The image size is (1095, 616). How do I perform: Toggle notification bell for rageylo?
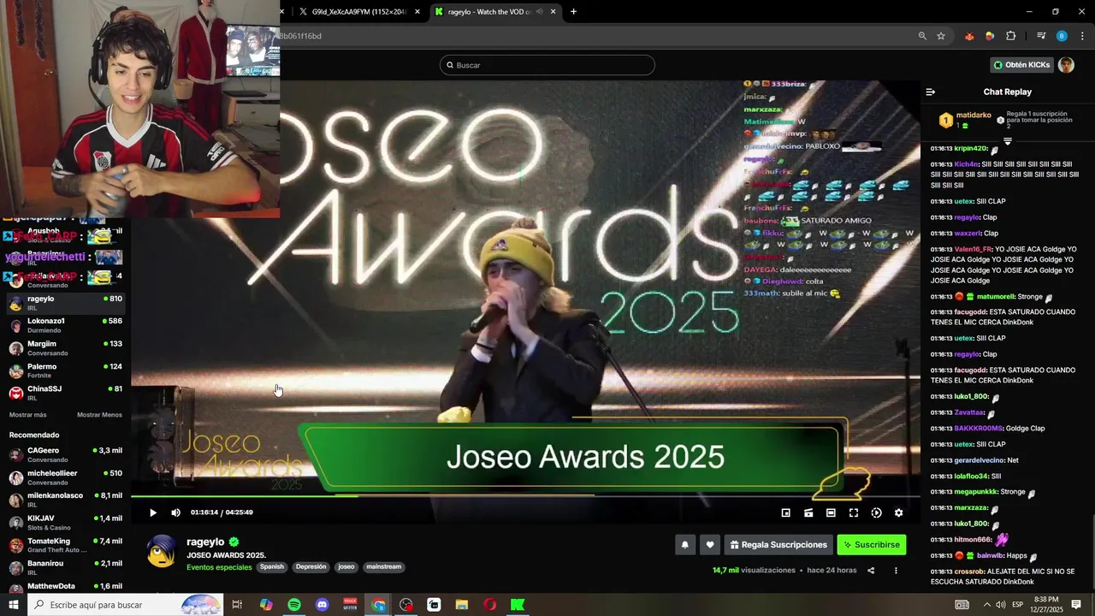click(684, 544)
